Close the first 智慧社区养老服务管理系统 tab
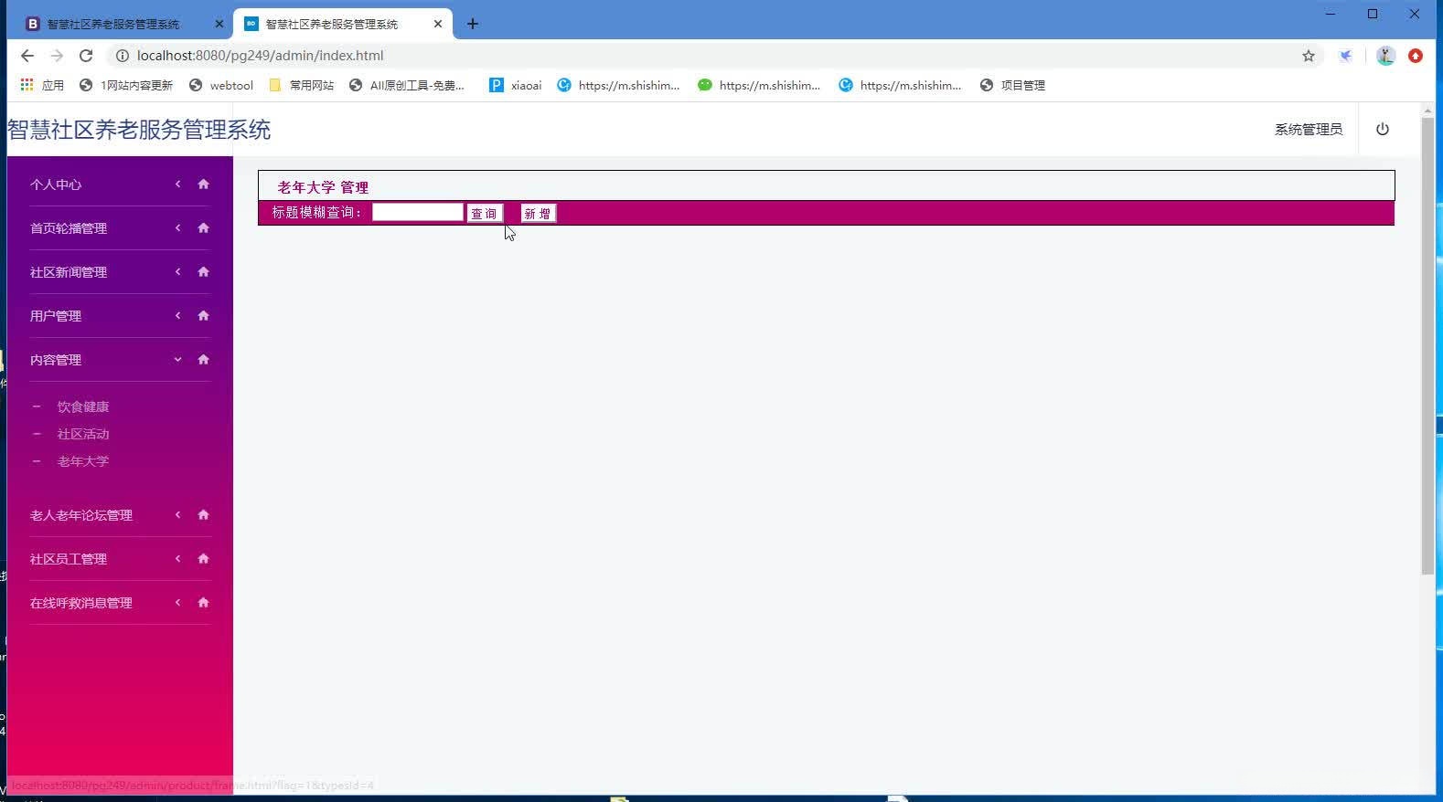Viewport: 1443px width, 802px height. (x=219, y=24)
